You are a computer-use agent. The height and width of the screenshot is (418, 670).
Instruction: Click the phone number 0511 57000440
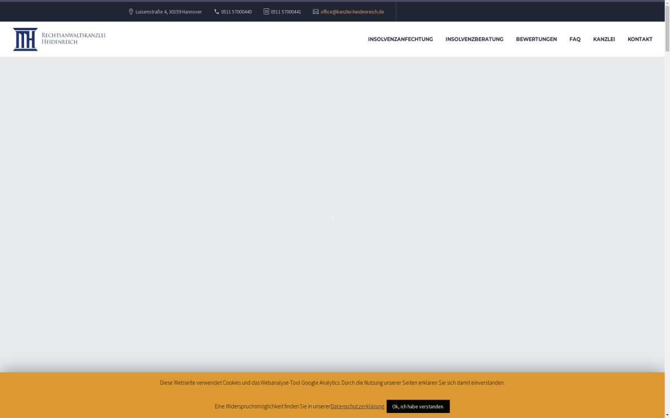point(236,12)
